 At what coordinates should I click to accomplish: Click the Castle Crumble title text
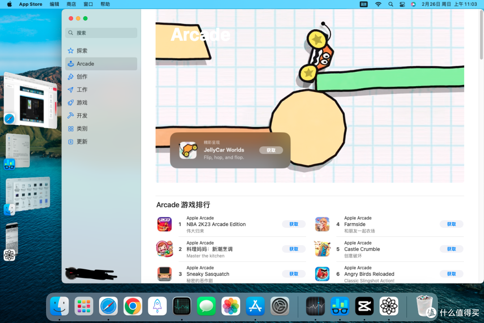(x=362, y=249)
